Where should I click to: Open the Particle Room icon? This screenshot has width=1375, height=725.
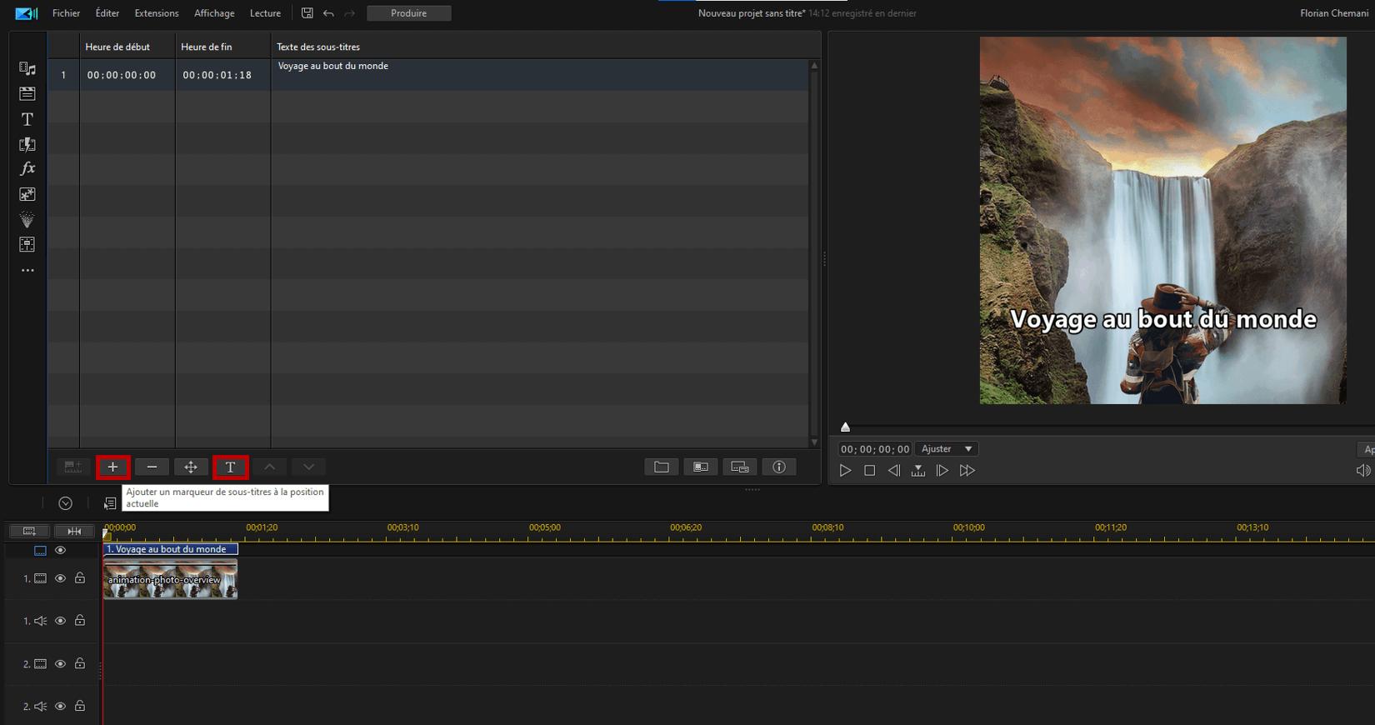27,219
